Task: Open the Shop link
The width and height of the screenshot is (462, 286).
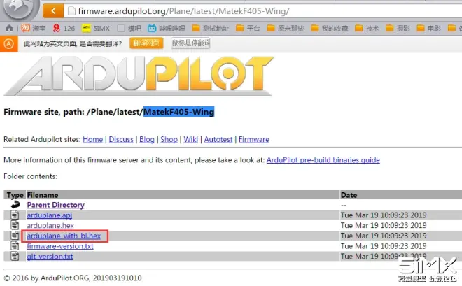Action: tap(169, 139)
